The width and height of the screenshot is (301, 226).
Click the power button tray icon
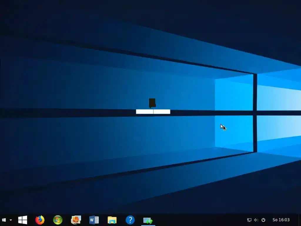pyautogui.click(x=263, y=220)
